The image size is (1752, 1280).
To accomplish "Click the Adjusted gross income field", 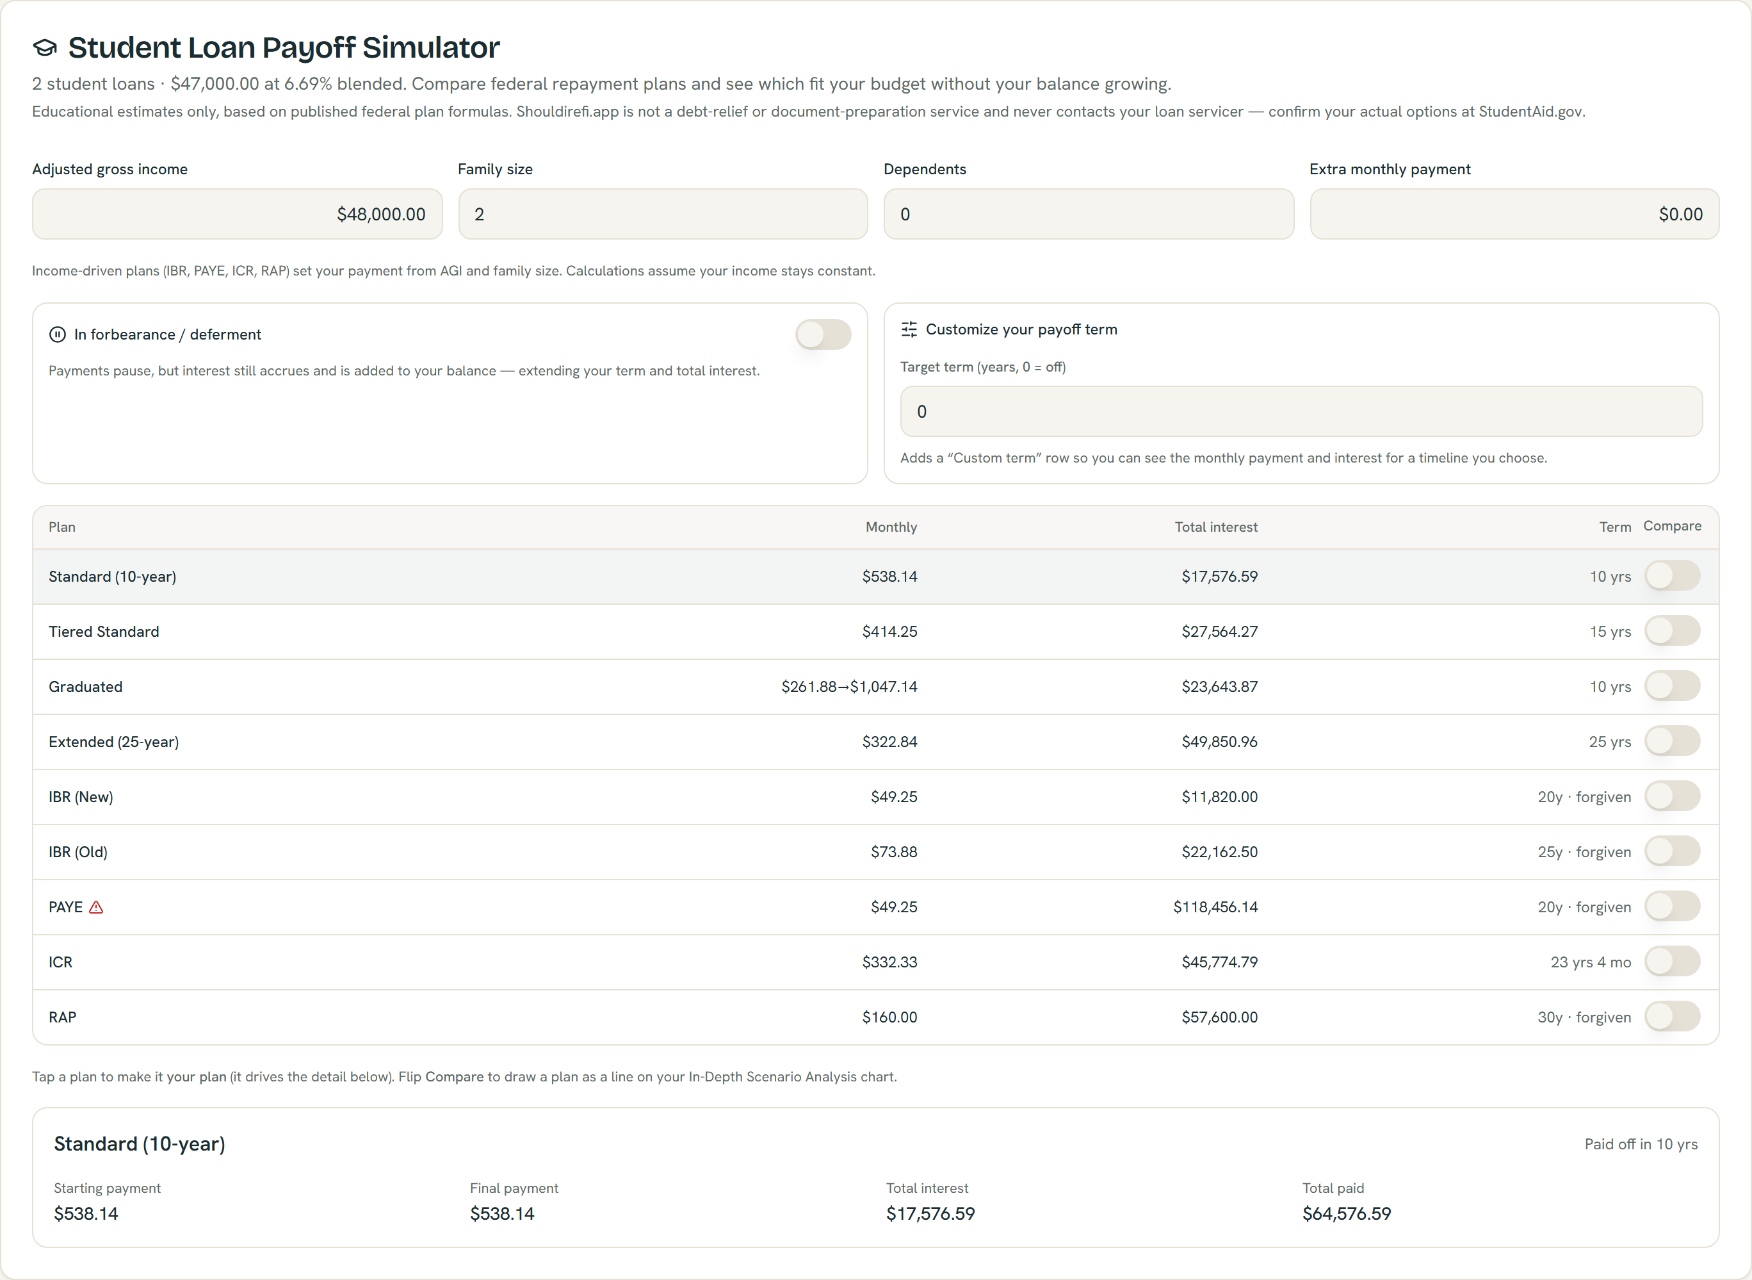I will [x=237, y=214].
